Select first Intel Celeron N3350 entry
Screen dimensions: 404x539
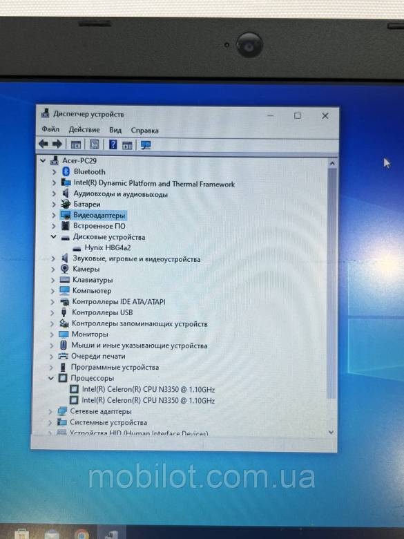(x=148, y=390)
